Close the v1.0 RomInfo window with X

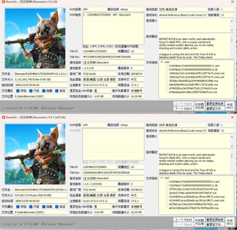(233, 2)
